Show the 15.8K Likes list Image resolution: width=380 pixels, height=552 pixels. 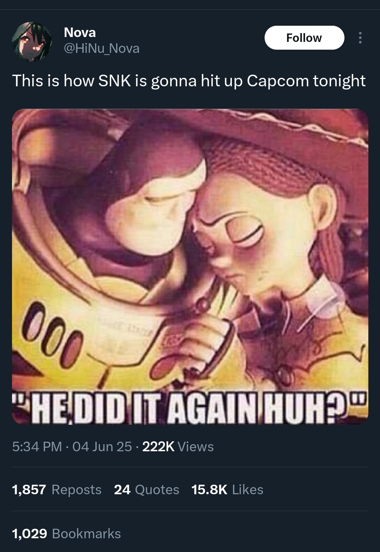(227, 490)
